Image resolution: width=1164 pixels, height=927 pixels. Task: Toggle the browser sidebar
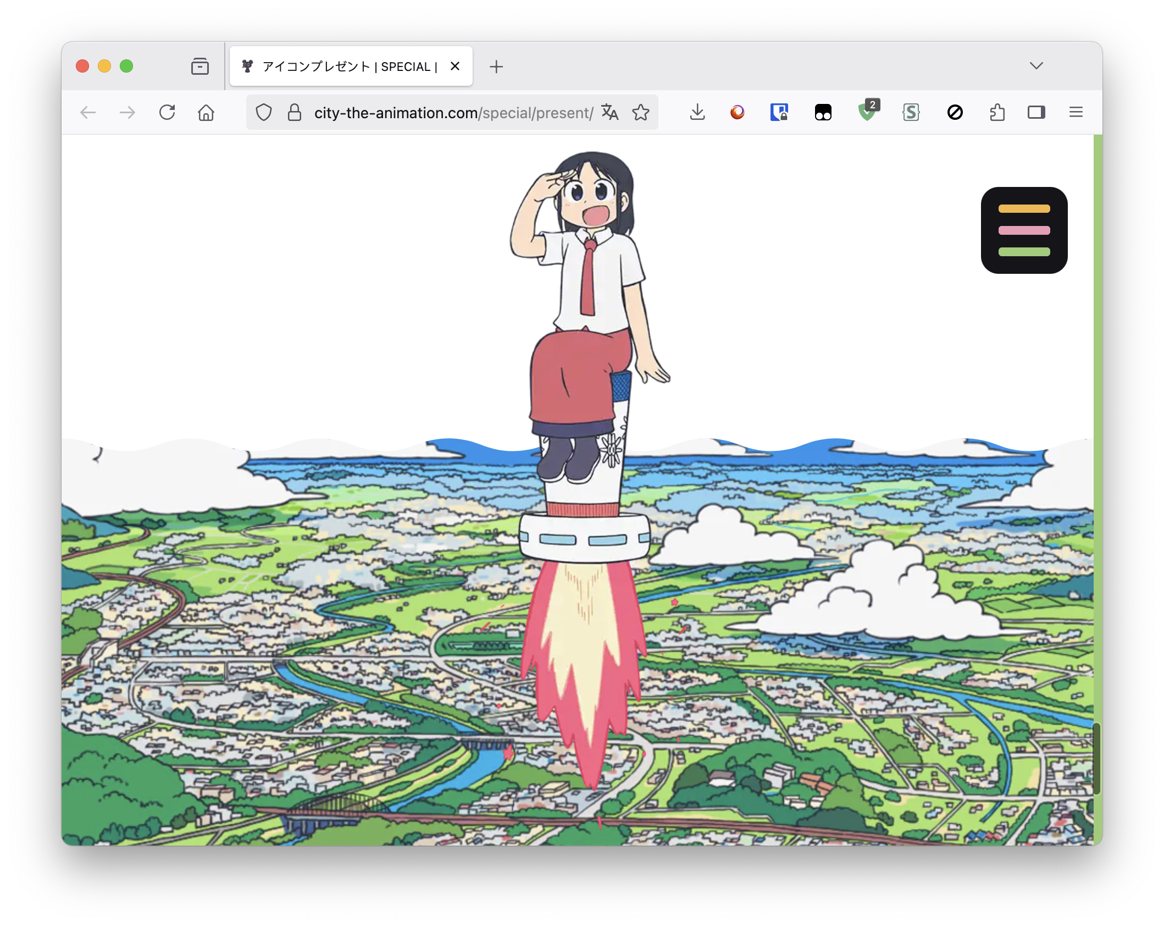(x=1036, y=113)
